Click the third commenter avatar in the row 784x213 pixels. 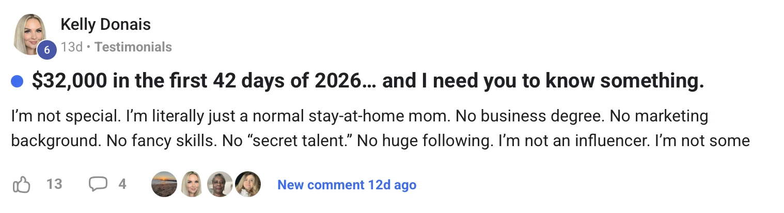coord(220,184)
